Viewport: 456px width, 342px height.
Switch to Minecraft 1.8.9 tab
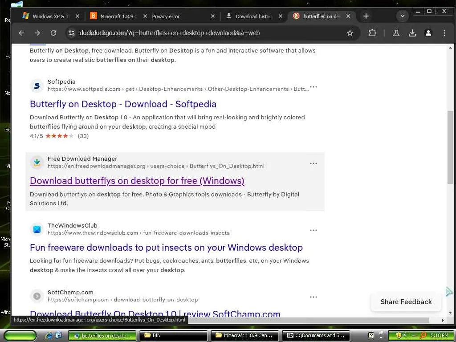(x=118, y=16)
